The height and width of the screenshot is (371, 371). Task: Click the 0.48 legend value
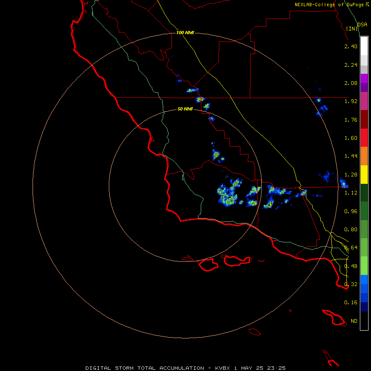pos(351,266)
